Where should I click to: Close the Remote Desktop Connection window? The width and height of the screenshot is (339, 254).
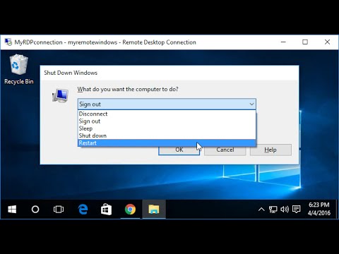point(327,42)
